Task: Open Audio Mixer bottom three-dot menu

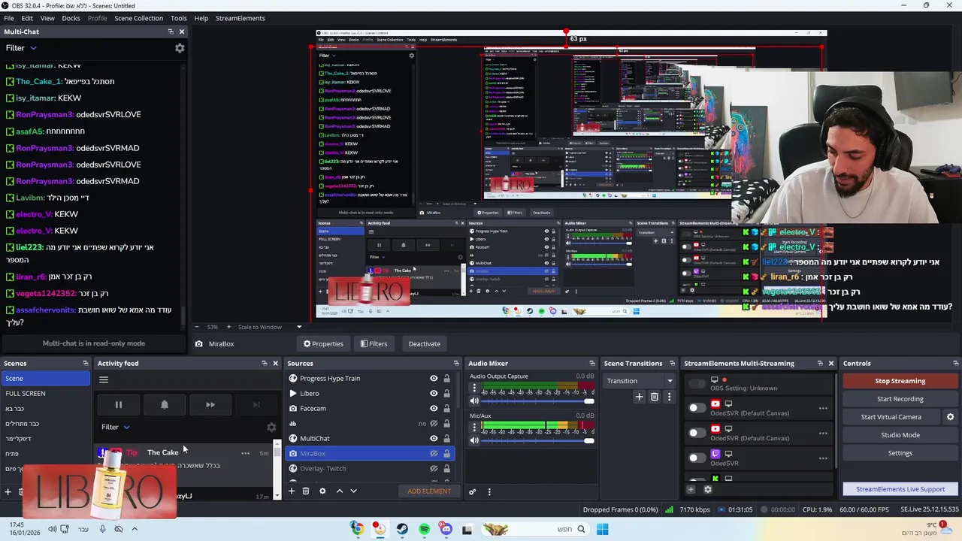Action: point(489,492)
